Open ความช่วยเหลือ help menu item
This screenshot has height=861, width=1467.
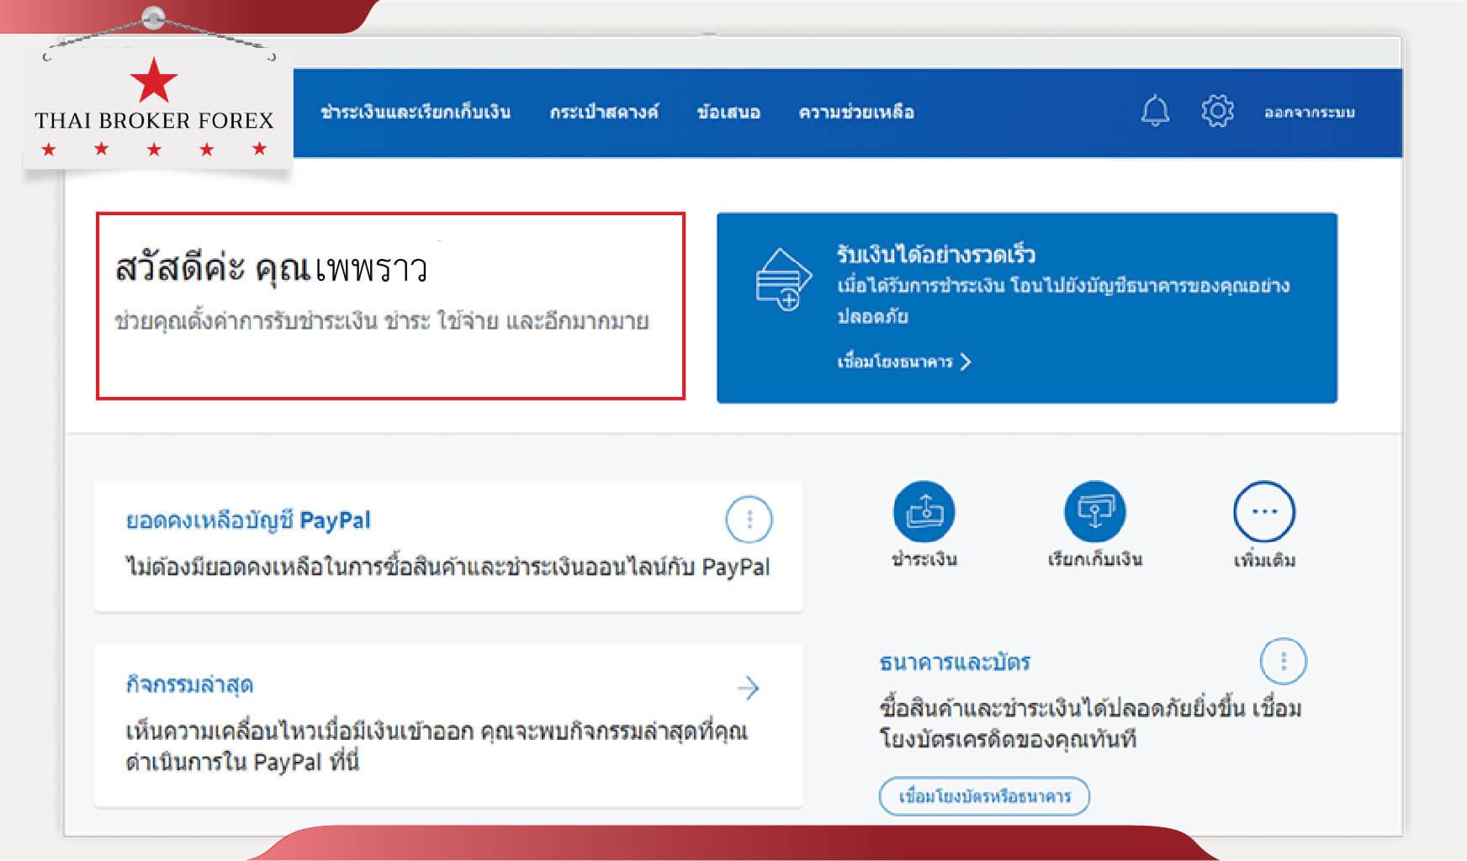point(856,112)
